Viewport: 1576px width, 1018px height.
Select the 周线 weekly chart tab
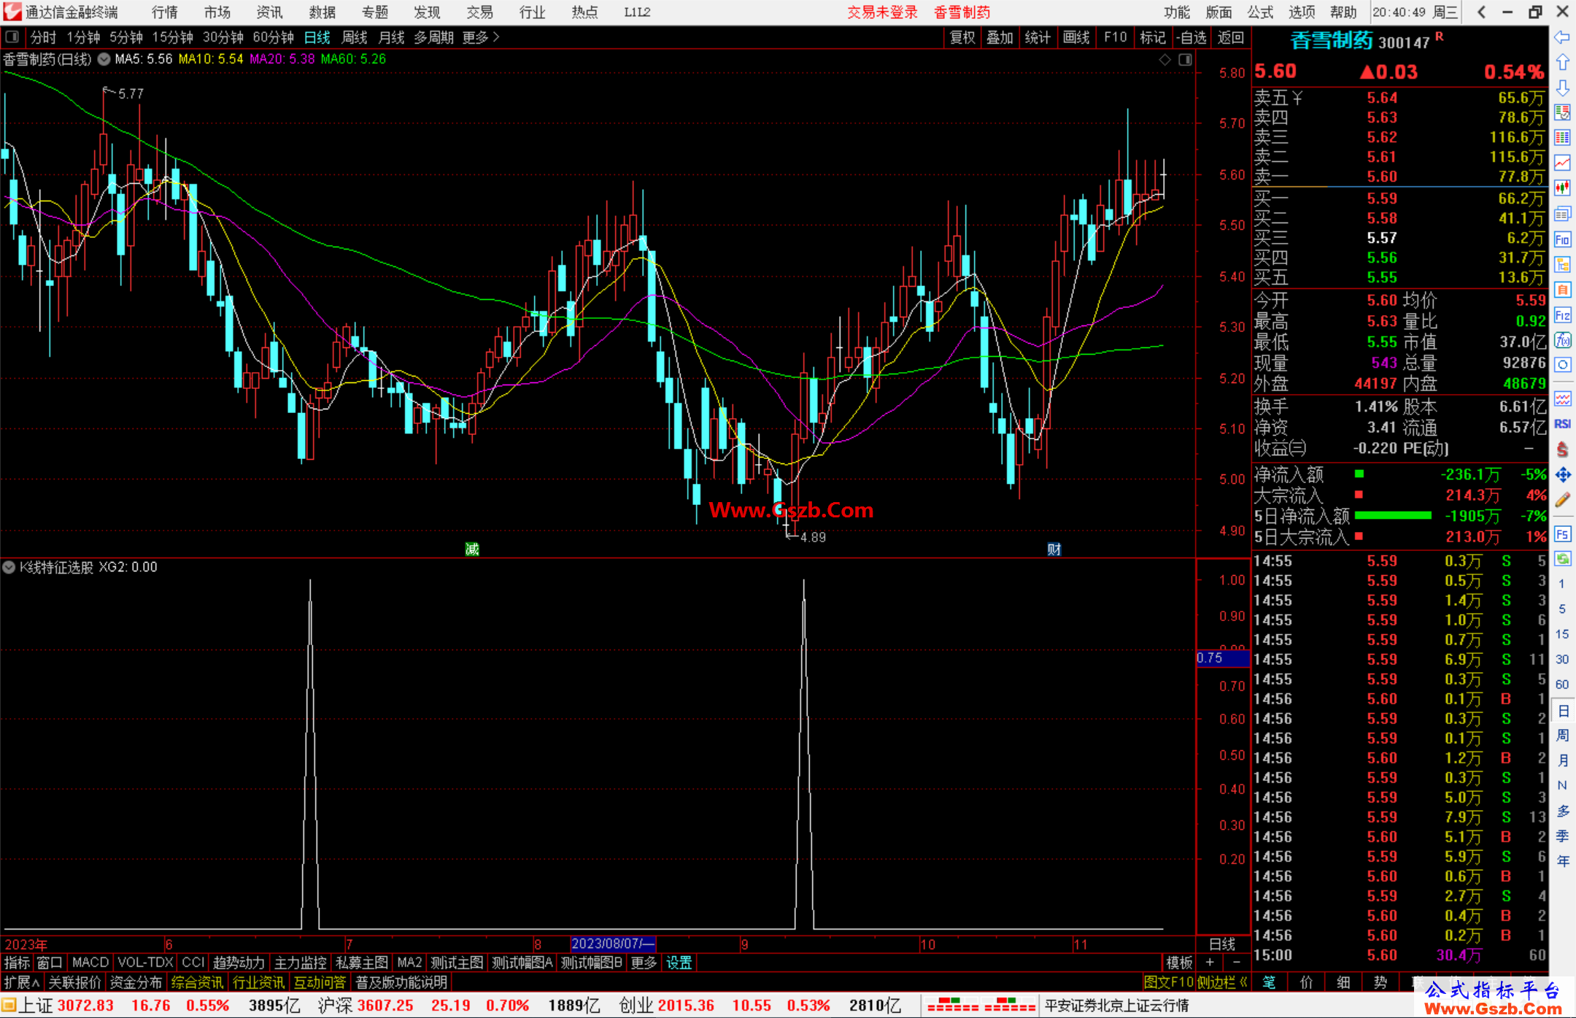[355, 37]
